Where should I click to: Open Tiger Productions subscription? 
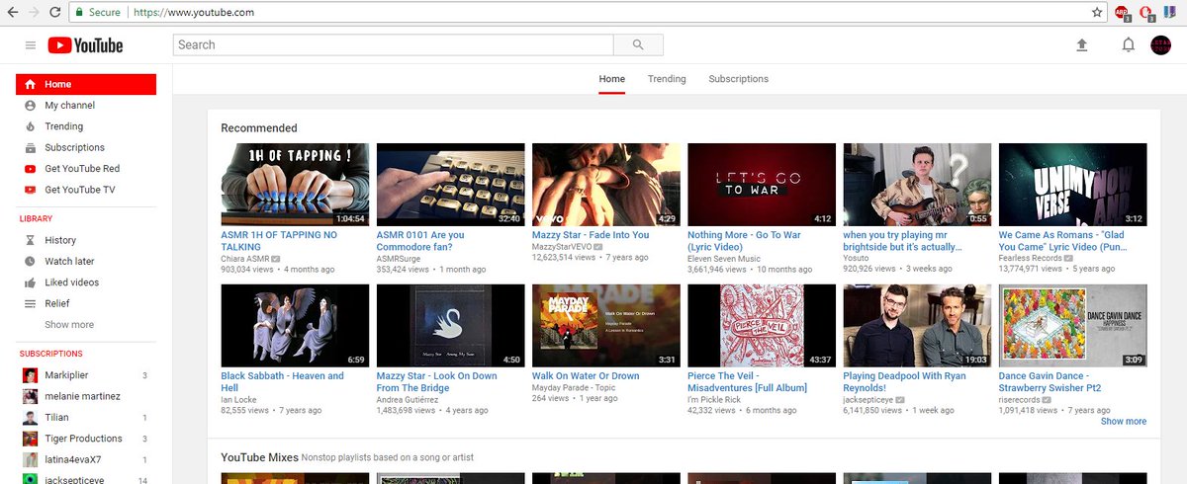(x=86, y=439)
